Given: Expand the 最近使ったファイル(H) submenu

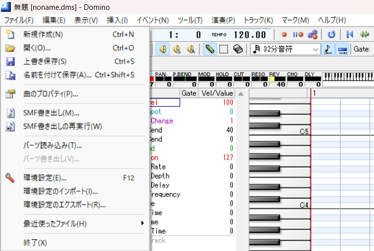Looking at the screenshot, I should click(75, 224).
